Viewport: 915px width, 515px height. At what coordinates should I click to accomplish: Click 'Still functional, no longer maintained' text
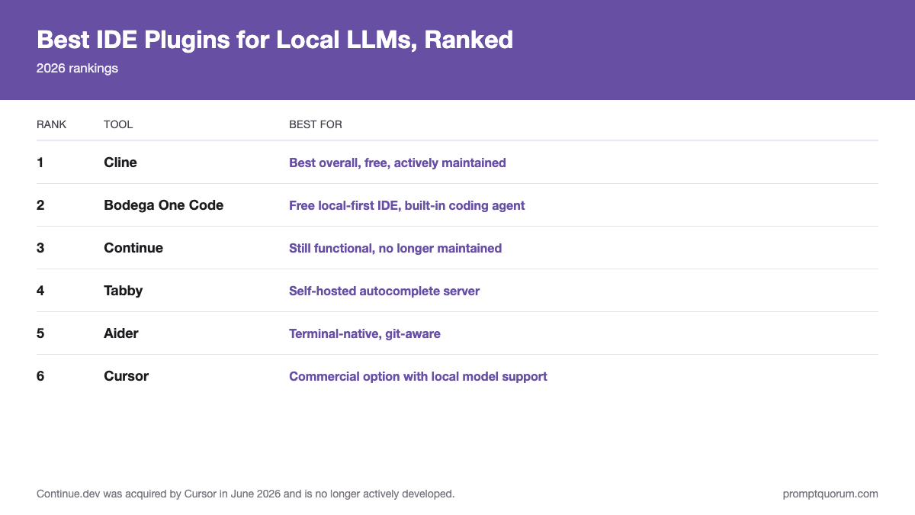(x=395, y=248)
